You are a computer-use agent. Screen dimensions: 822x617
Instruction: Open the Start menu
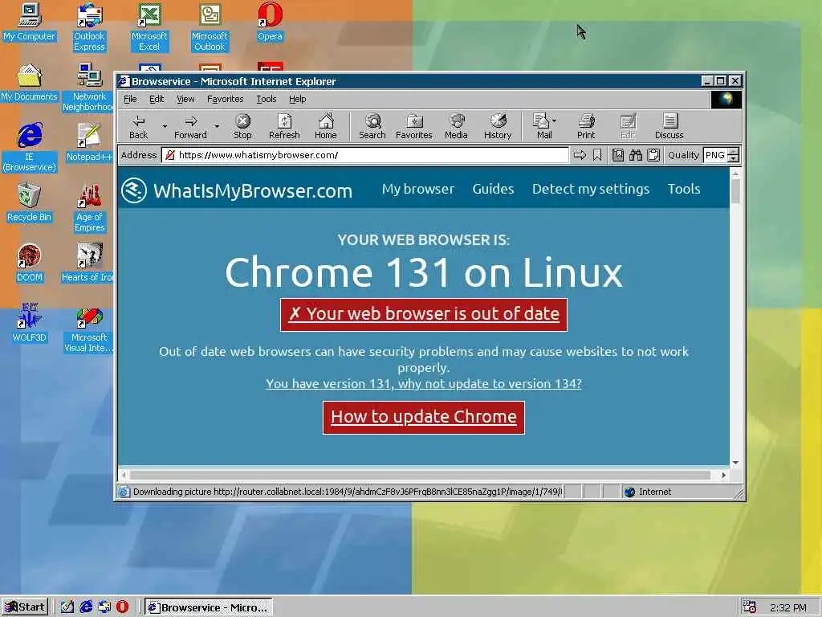25,607
